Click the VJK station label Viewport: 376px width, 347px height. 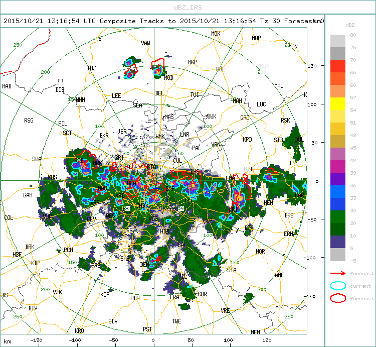pyautogui.click(x=57, y=292)
